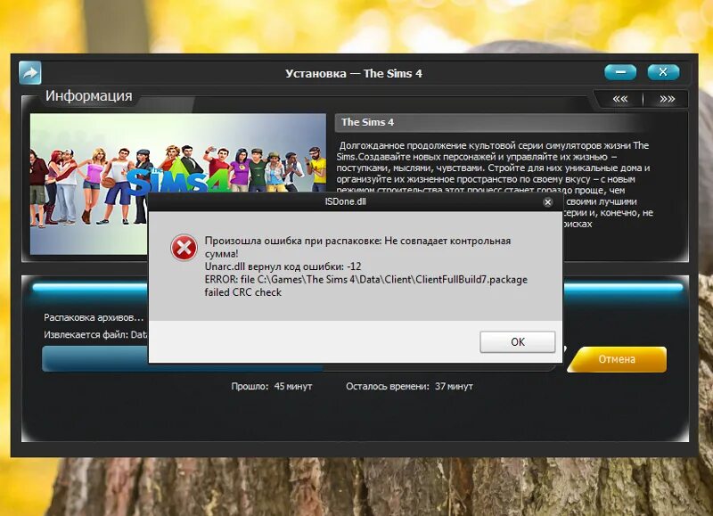
Task: Click the yellow Отмена cancel button
Action: [x=617, y=359]
